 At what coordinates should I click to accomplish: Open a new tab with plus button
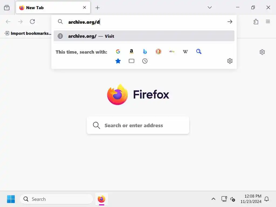[97, 8]
